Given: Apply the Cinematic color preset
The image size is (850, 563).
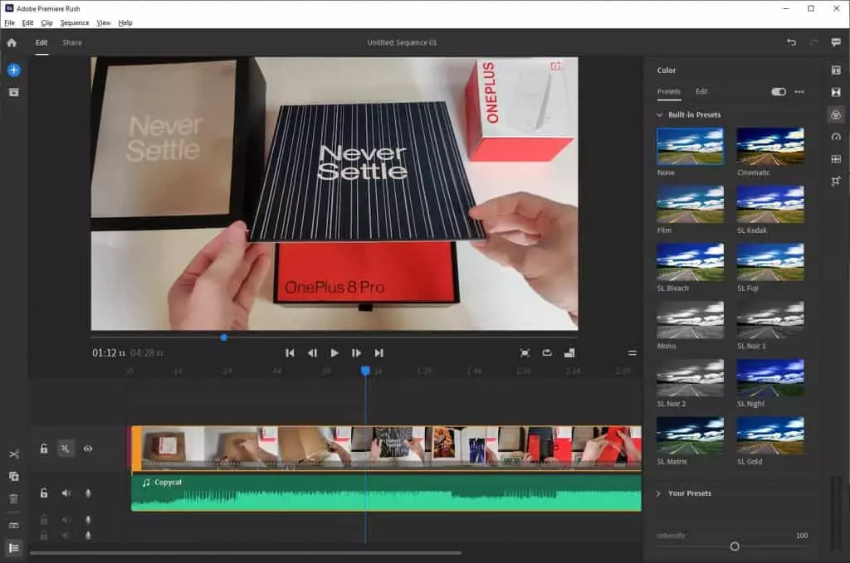Looking at the screenshot, I should 769,145.
